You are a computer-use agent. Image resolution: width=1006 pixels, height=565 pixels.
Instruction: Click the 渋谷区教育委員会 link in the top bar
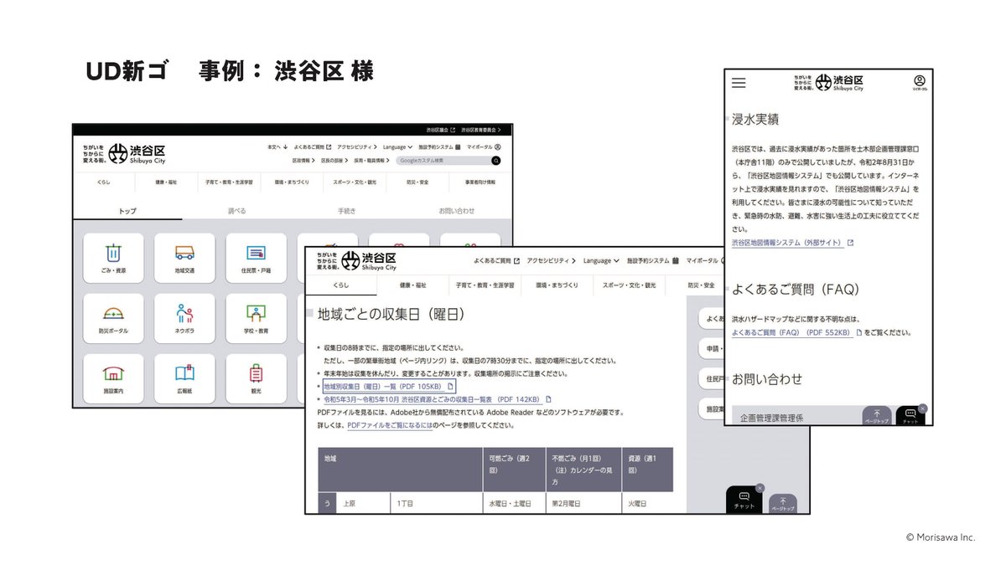[481, 130]
